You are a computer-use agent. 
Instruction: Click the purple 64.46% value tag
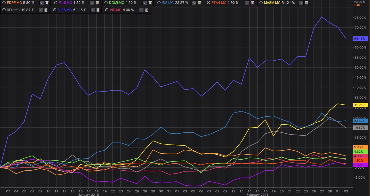(x=360, y=39)
